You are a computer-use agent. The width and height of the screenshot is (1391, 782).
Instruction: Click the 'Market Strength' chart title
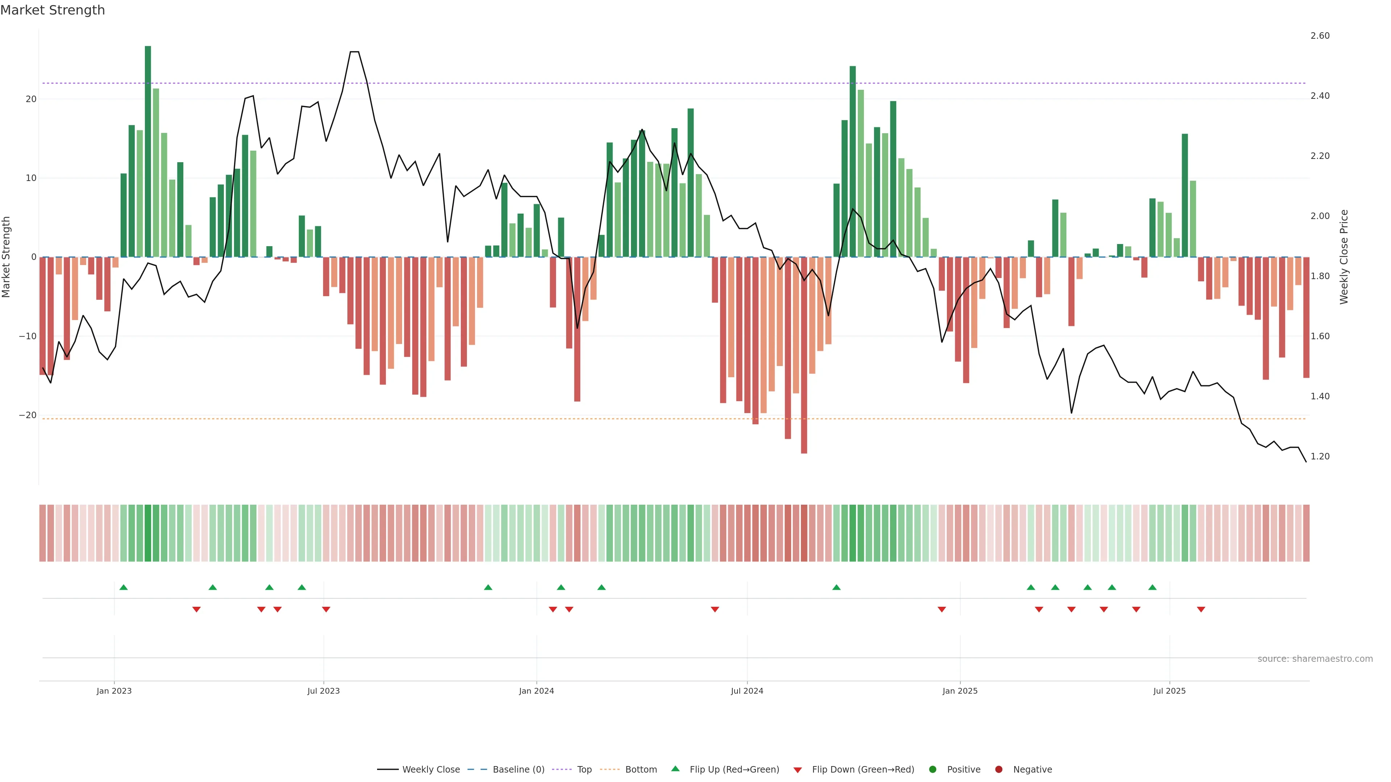(53, 10)
